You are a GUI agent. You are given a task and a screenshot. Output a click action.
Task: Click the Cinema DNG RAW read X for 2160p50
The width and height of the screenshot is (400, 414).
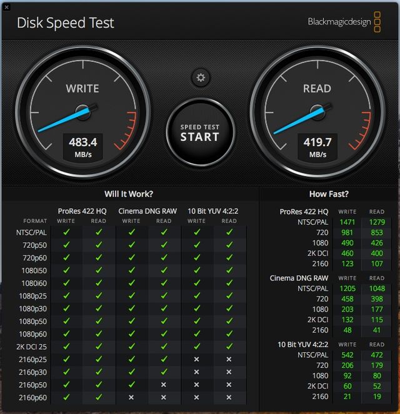(x=164, y=385)
